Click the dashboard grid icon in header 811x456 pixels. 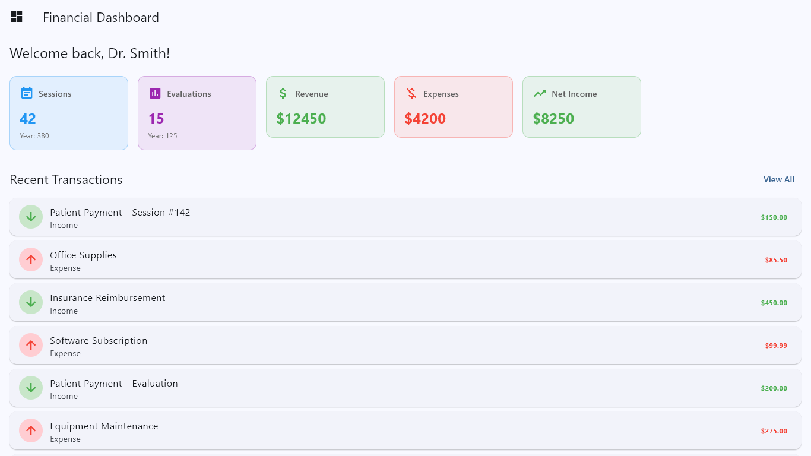click(x=17, y=17)
